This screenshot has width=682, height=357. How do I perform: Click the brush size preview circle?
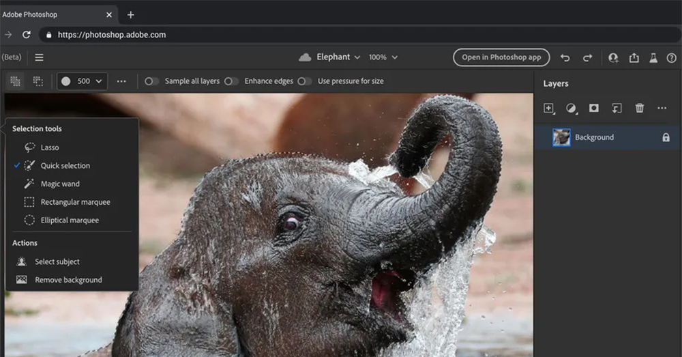click(65, 81)
